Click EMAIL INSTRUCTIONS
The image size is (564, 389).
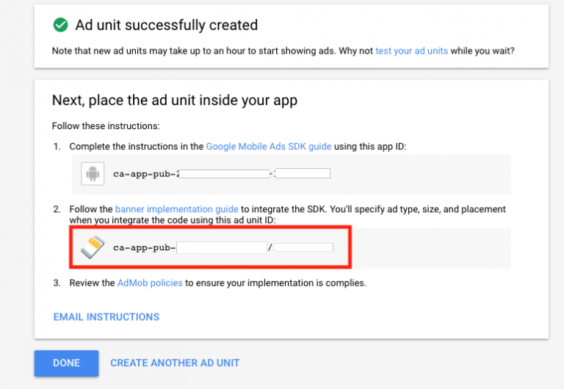pyautogui.click(x=106, y=317)
